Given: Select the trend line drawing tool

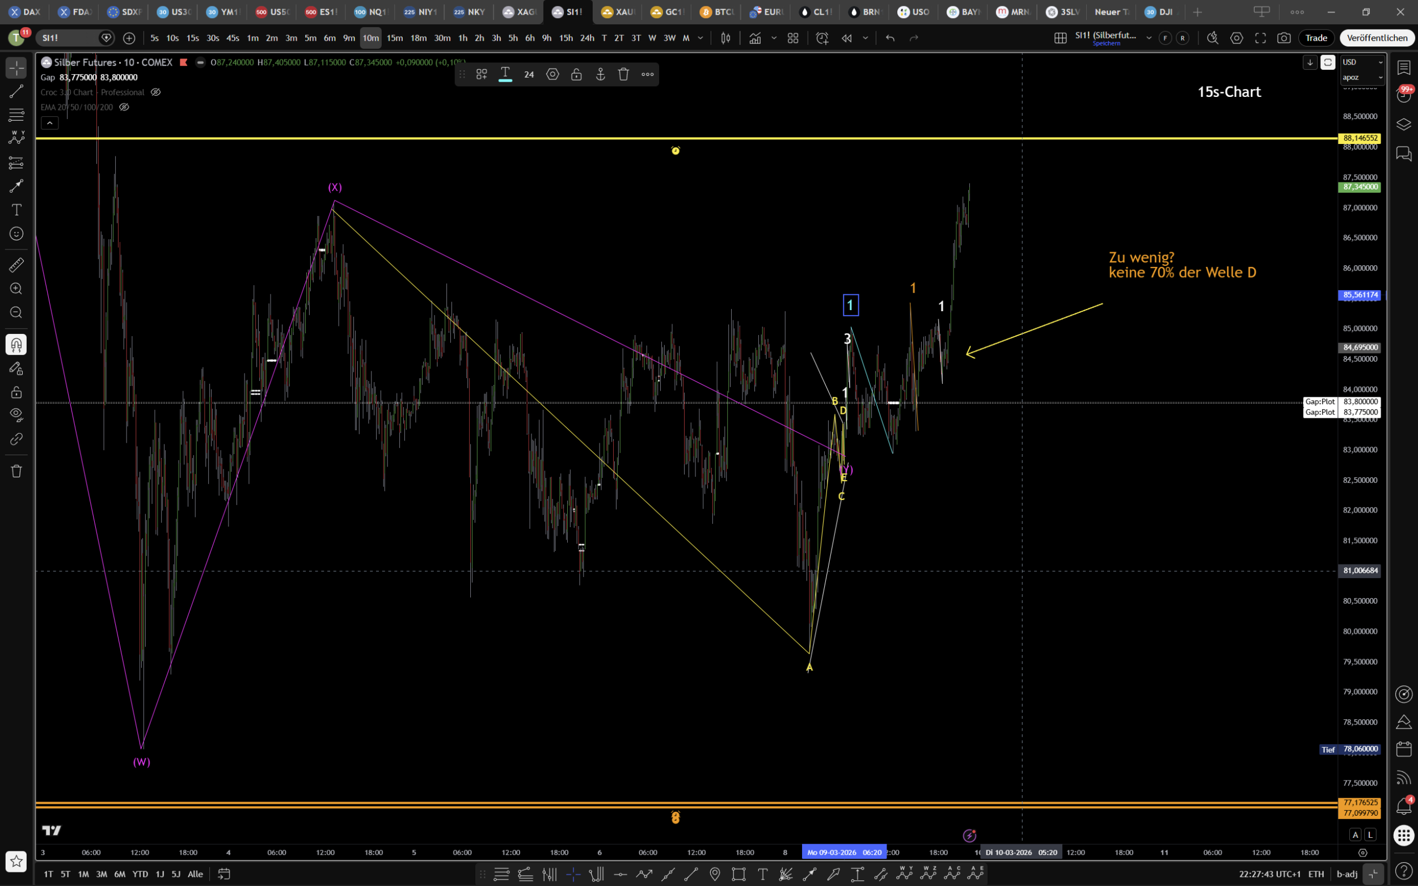Looking at the screenshot, I should click(16, 91).
